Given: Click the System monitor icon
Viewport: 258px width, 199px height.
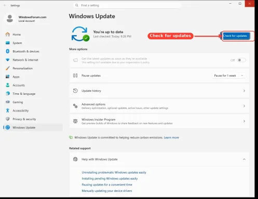Looking at the screenshot, I should click(8, 43).
